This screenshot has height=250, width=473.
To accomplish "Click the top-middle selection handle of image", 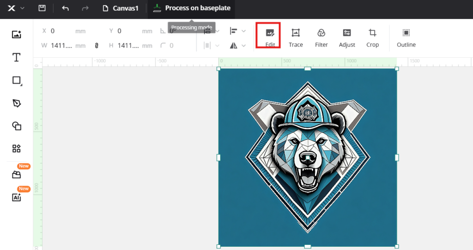I will [307, 69].
